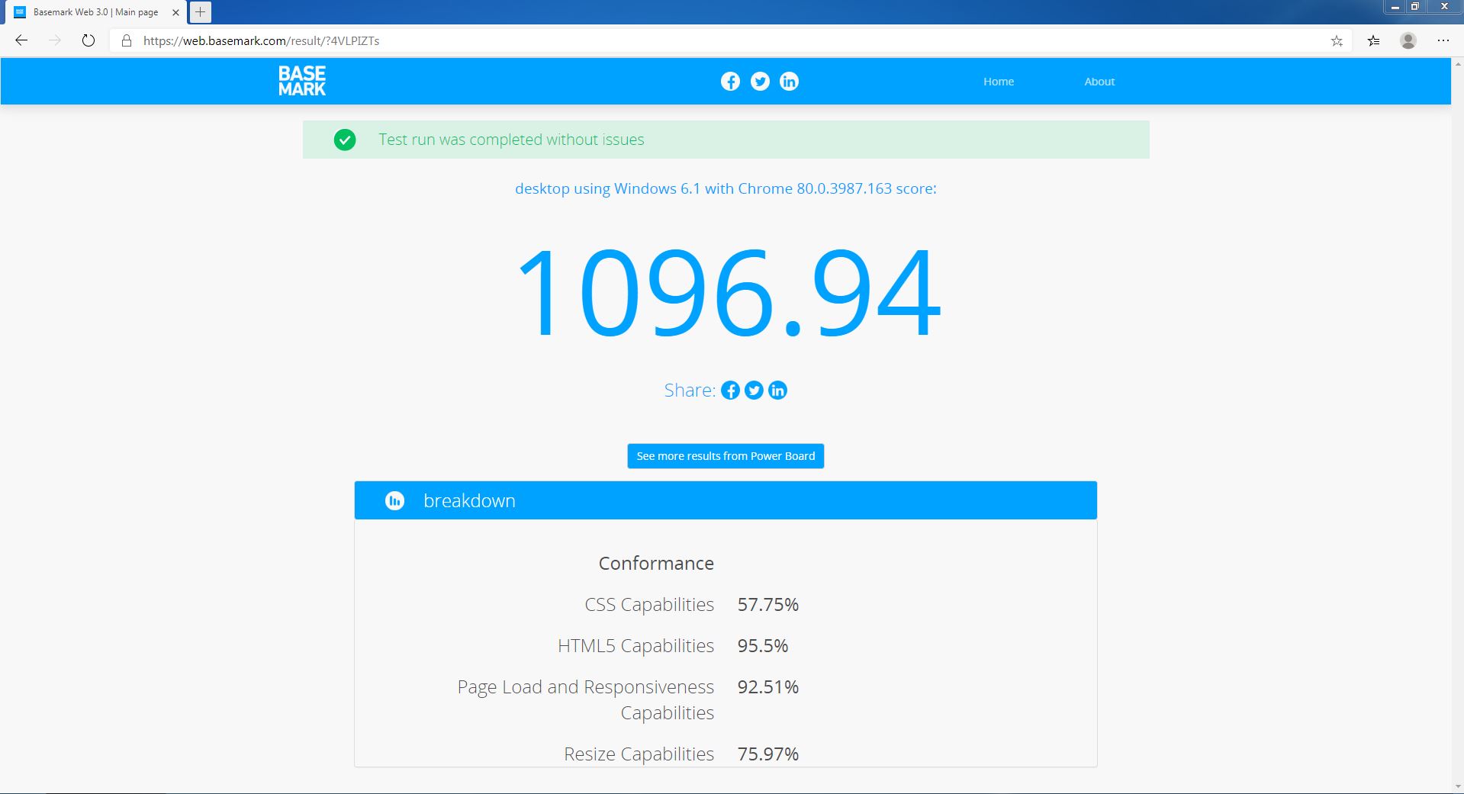The image size is (1464, 794).
Task: Click the desktop Windows 6.1 Chrome score text
Action: pyautogui.click(x=726, y=188)
